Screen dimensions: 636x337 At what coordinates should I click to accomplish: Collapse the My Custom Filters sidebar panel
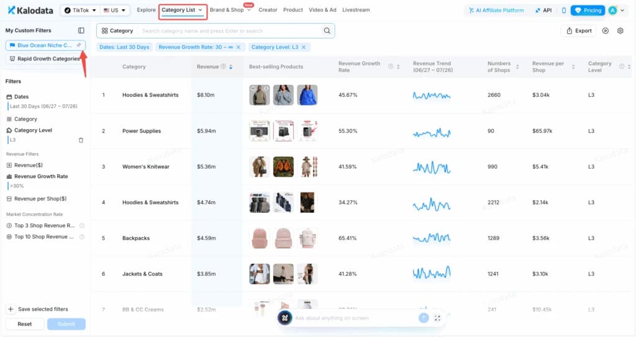[81, 30]
